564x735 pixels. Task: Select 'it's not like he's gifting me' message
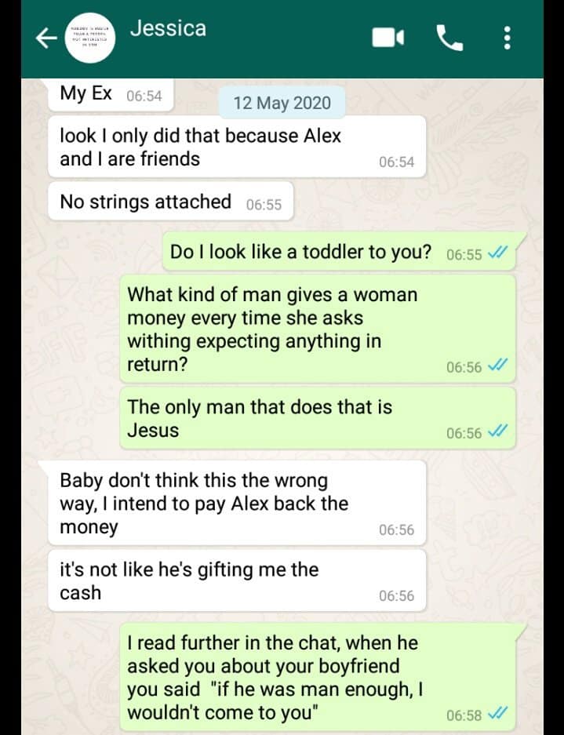point(237,580)
